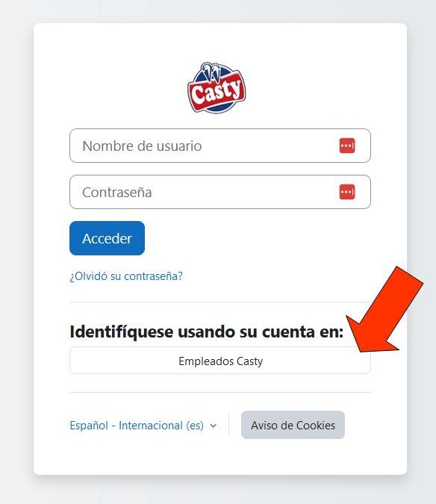The image size is (436, 504).
Task: Click the red Casty banner in the logo
Action: [217, 92]
